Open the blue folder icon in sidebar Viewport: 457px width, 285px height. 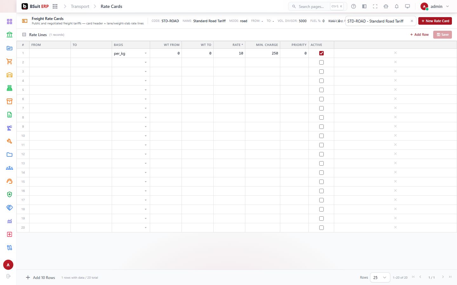[10, 155]
